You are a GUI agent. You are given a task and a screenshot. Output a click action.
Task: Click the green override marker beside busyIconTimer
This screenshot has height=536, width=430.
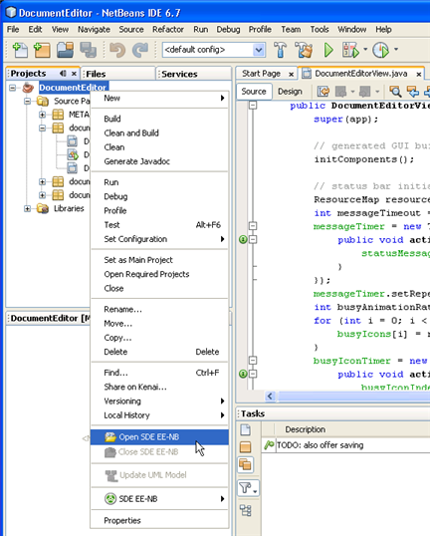[243, 374]
